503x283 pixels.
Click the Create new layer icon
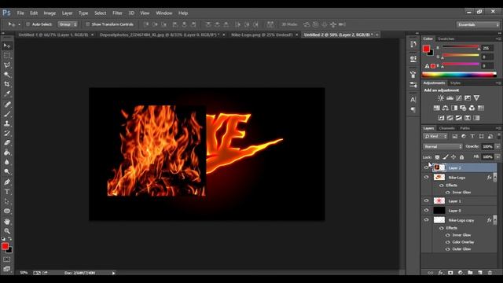pos(480,273)
